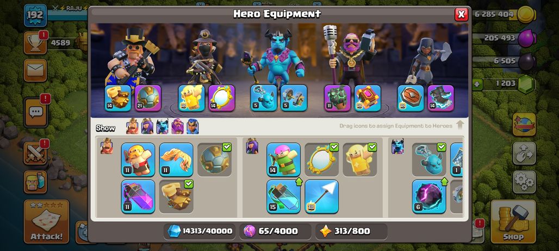
Task: Pick the Rage Vial equipment level 11
Action: point(138,196)
